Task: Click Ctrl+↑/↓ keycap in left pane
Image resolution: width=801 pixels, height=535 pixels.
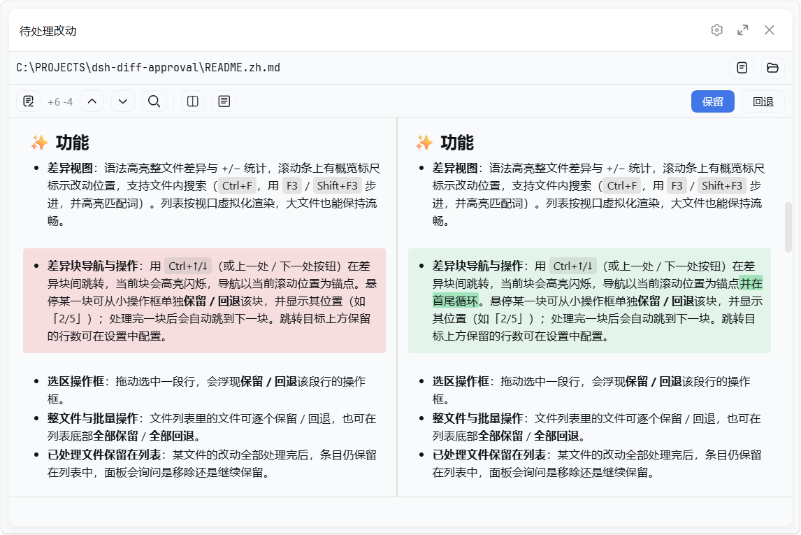Action: pos(188,266)
